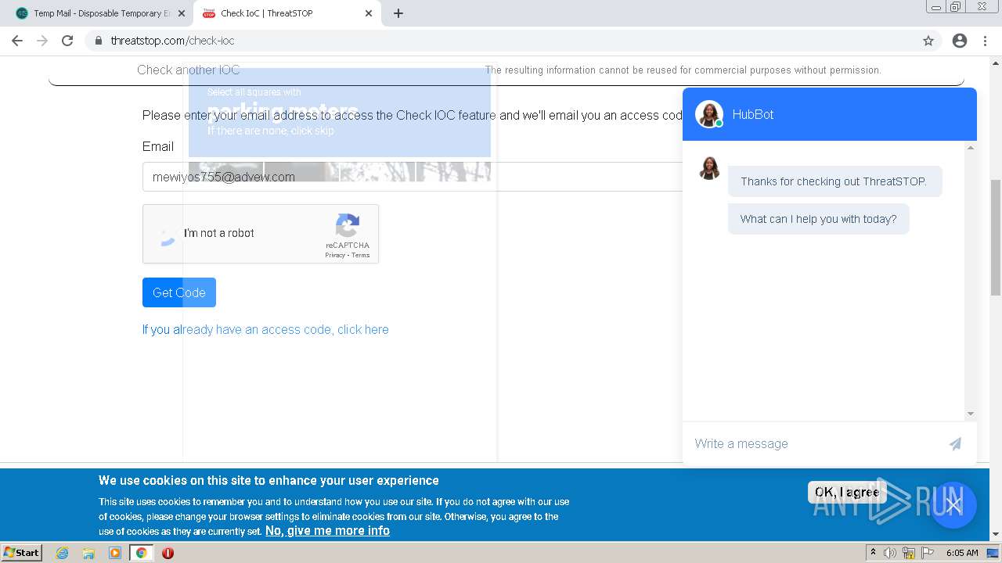Open the Chrome profile account icon
1002x563 pixels.
point(960,41)
